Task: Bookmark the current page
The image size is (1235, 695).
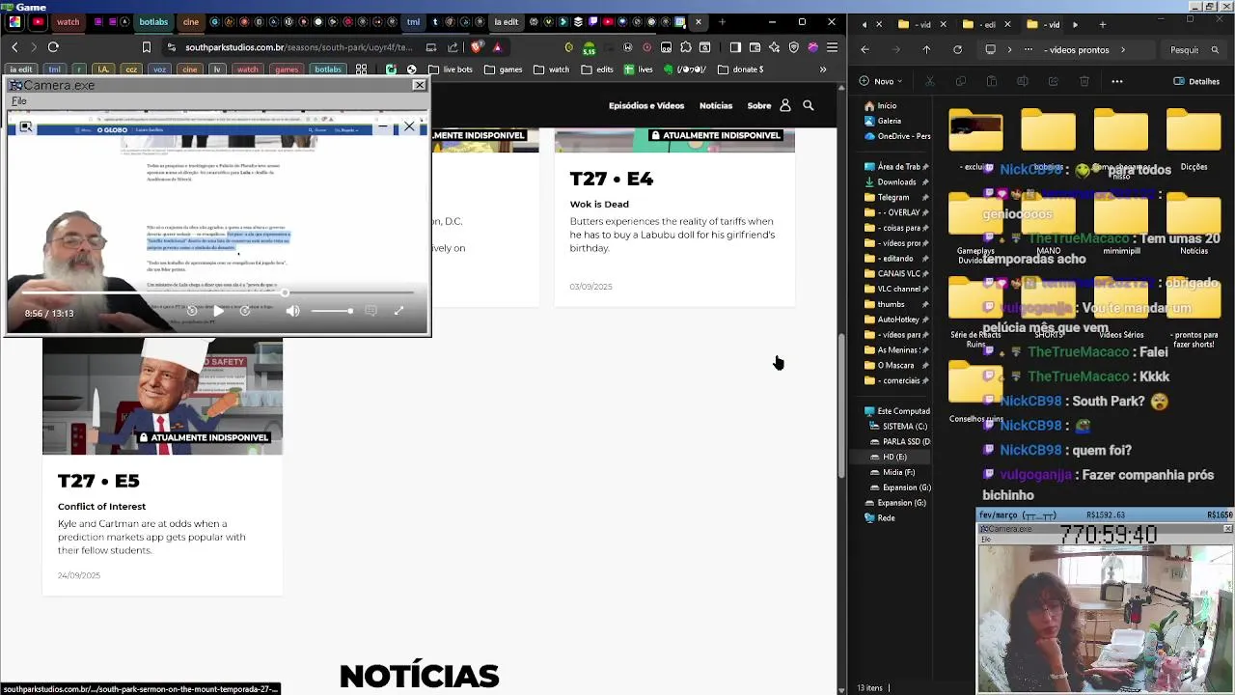Action: click(x=147, y=47)
